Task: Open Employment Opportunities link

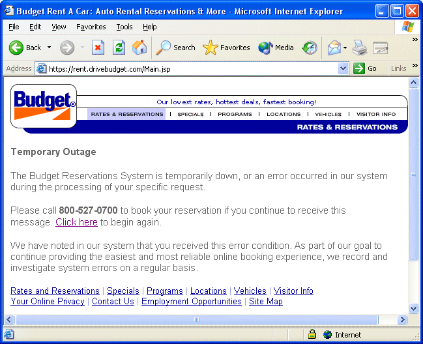Action: pos(191,301)
